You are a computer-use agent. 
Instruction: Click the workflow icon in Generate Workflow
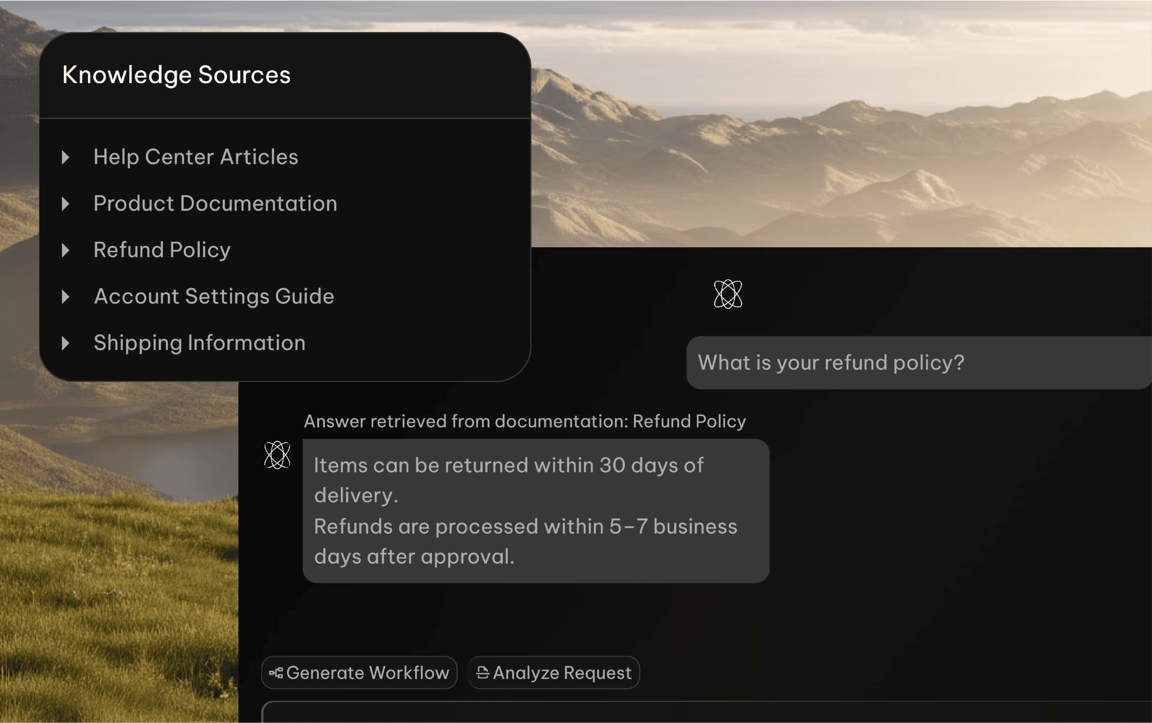[276, 673]
